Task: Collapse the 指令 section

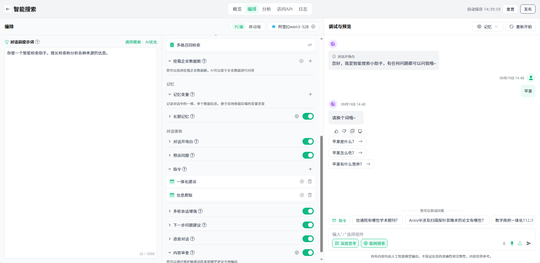Action: click(170, 169)
